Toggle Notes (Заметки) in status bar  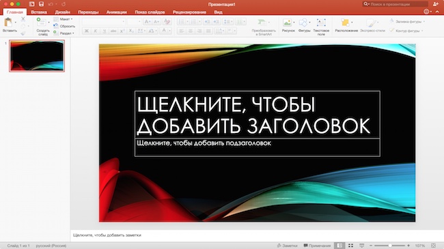pyautogui.click(x=288, y=246)
